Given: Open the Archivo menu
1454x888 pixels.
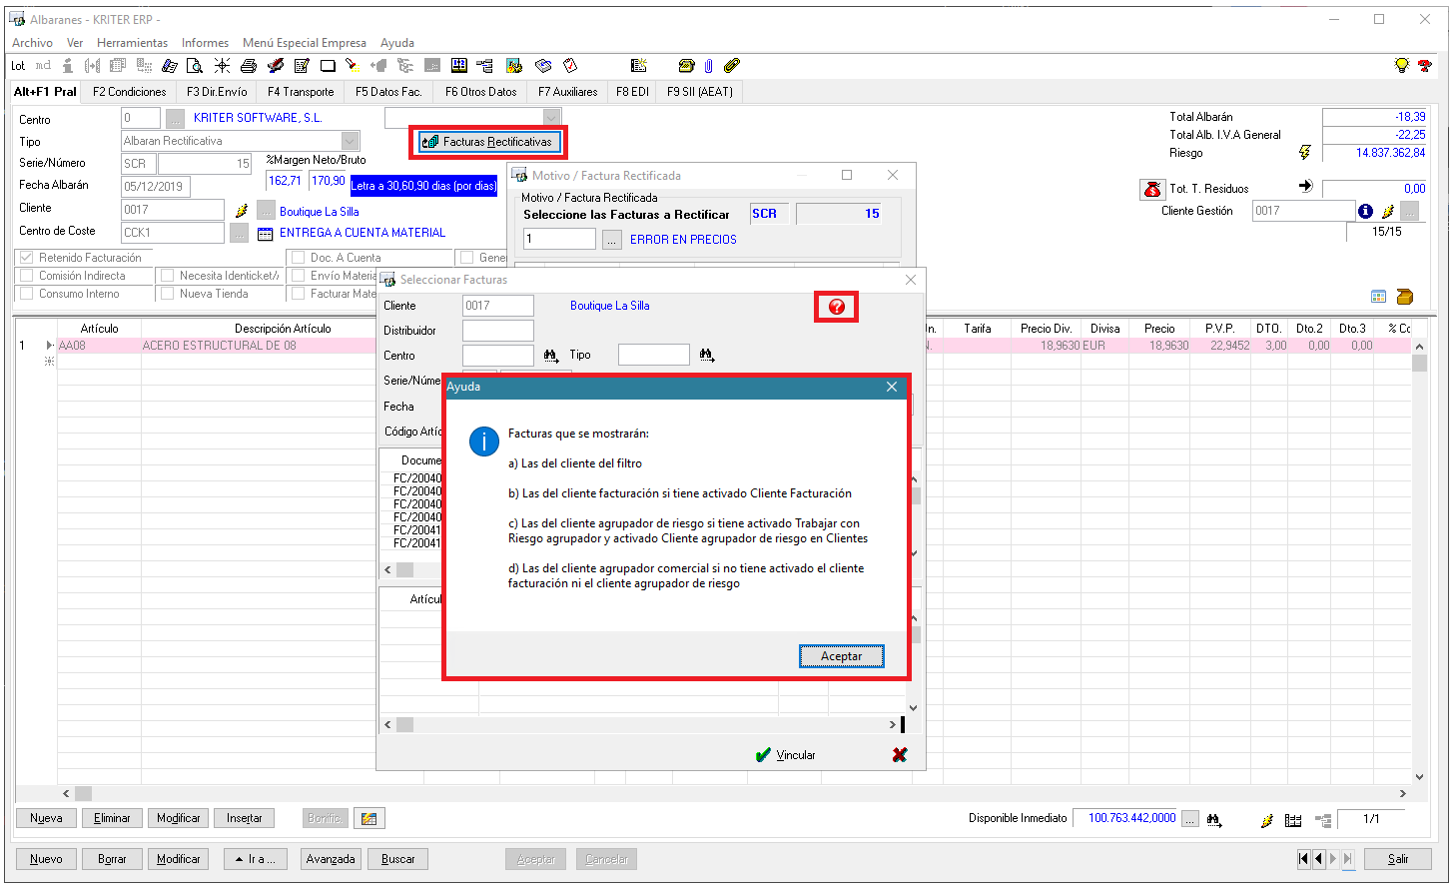Looking at the screenshot, I should pyautogui.click(x=32, y=43).
